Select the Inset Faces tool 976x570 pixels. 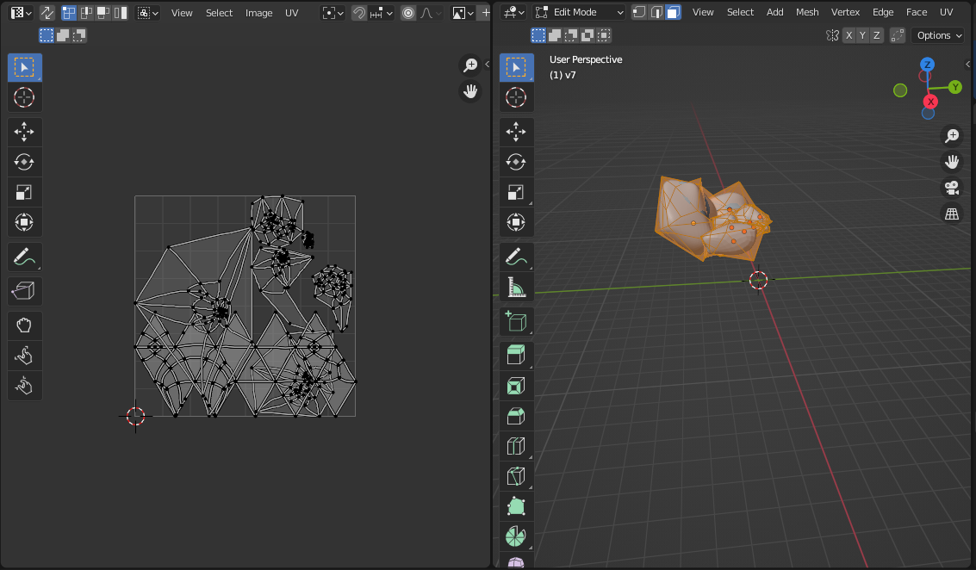pyautogui.click(x=516, y=386)
